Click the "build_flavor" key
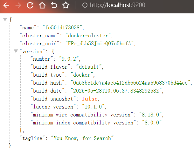This screenshot has width=194, height=149. (50, 67)
